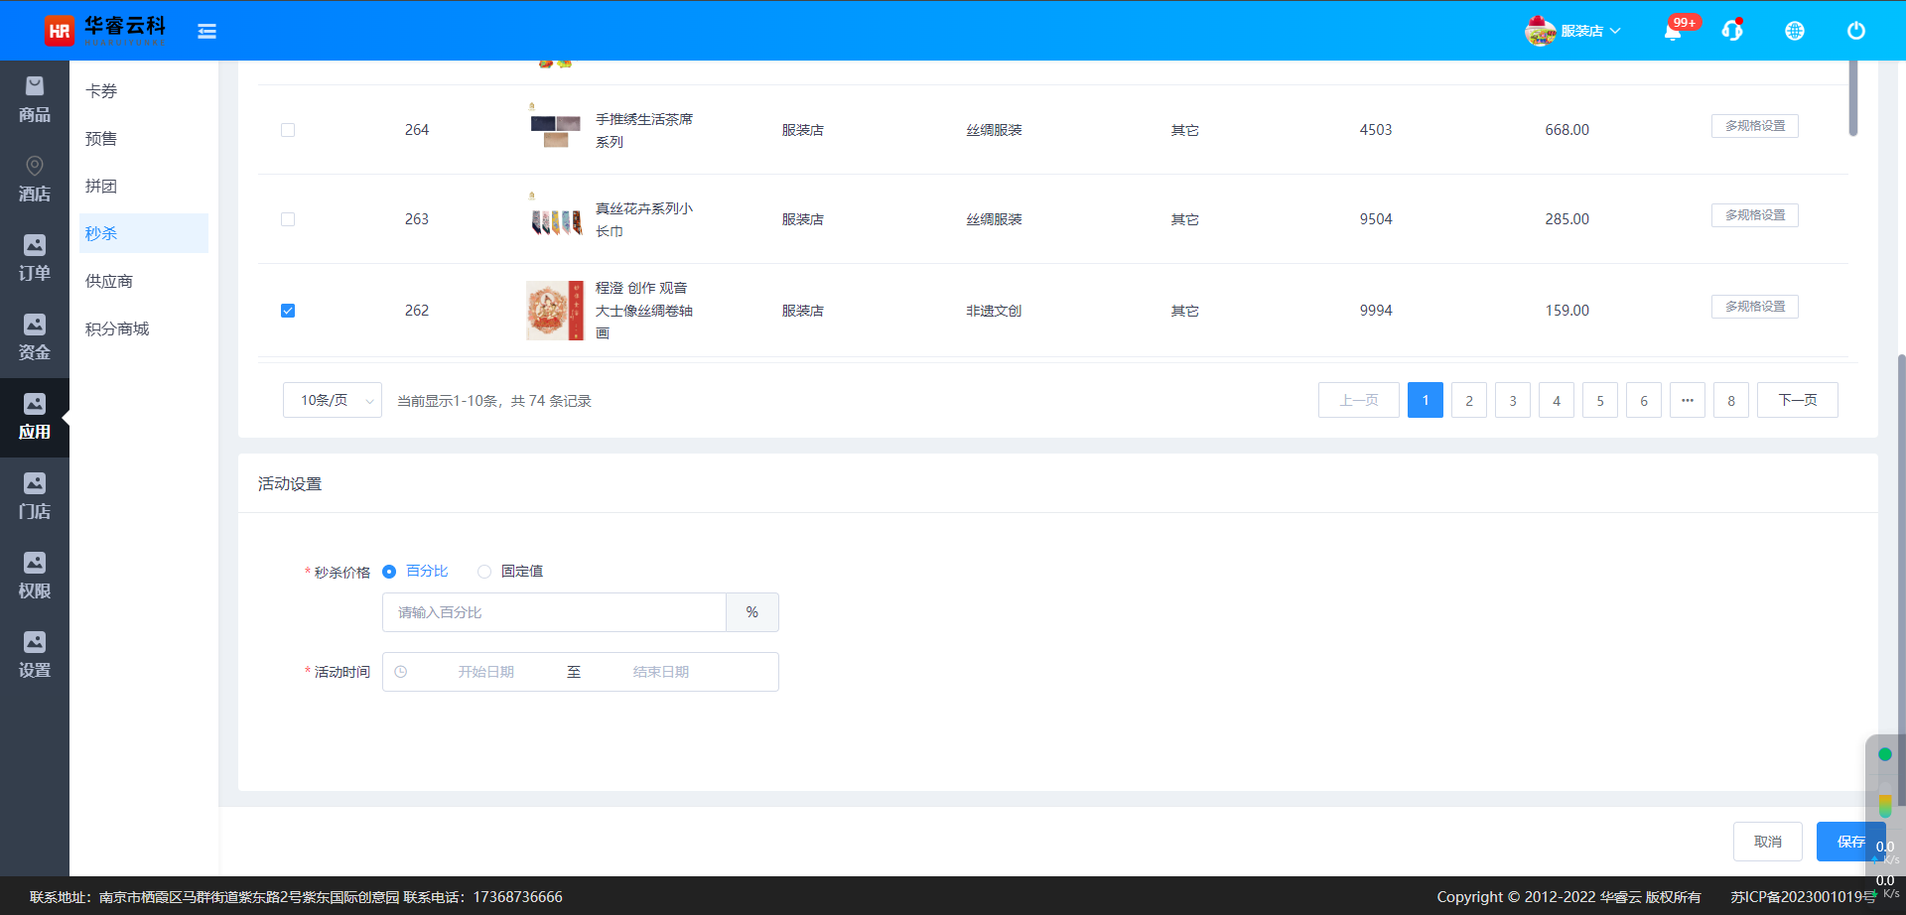Check the checkbox for product 264
Image resolution: width=1906 pixels, height=915 pixels.
pos(288,130)
